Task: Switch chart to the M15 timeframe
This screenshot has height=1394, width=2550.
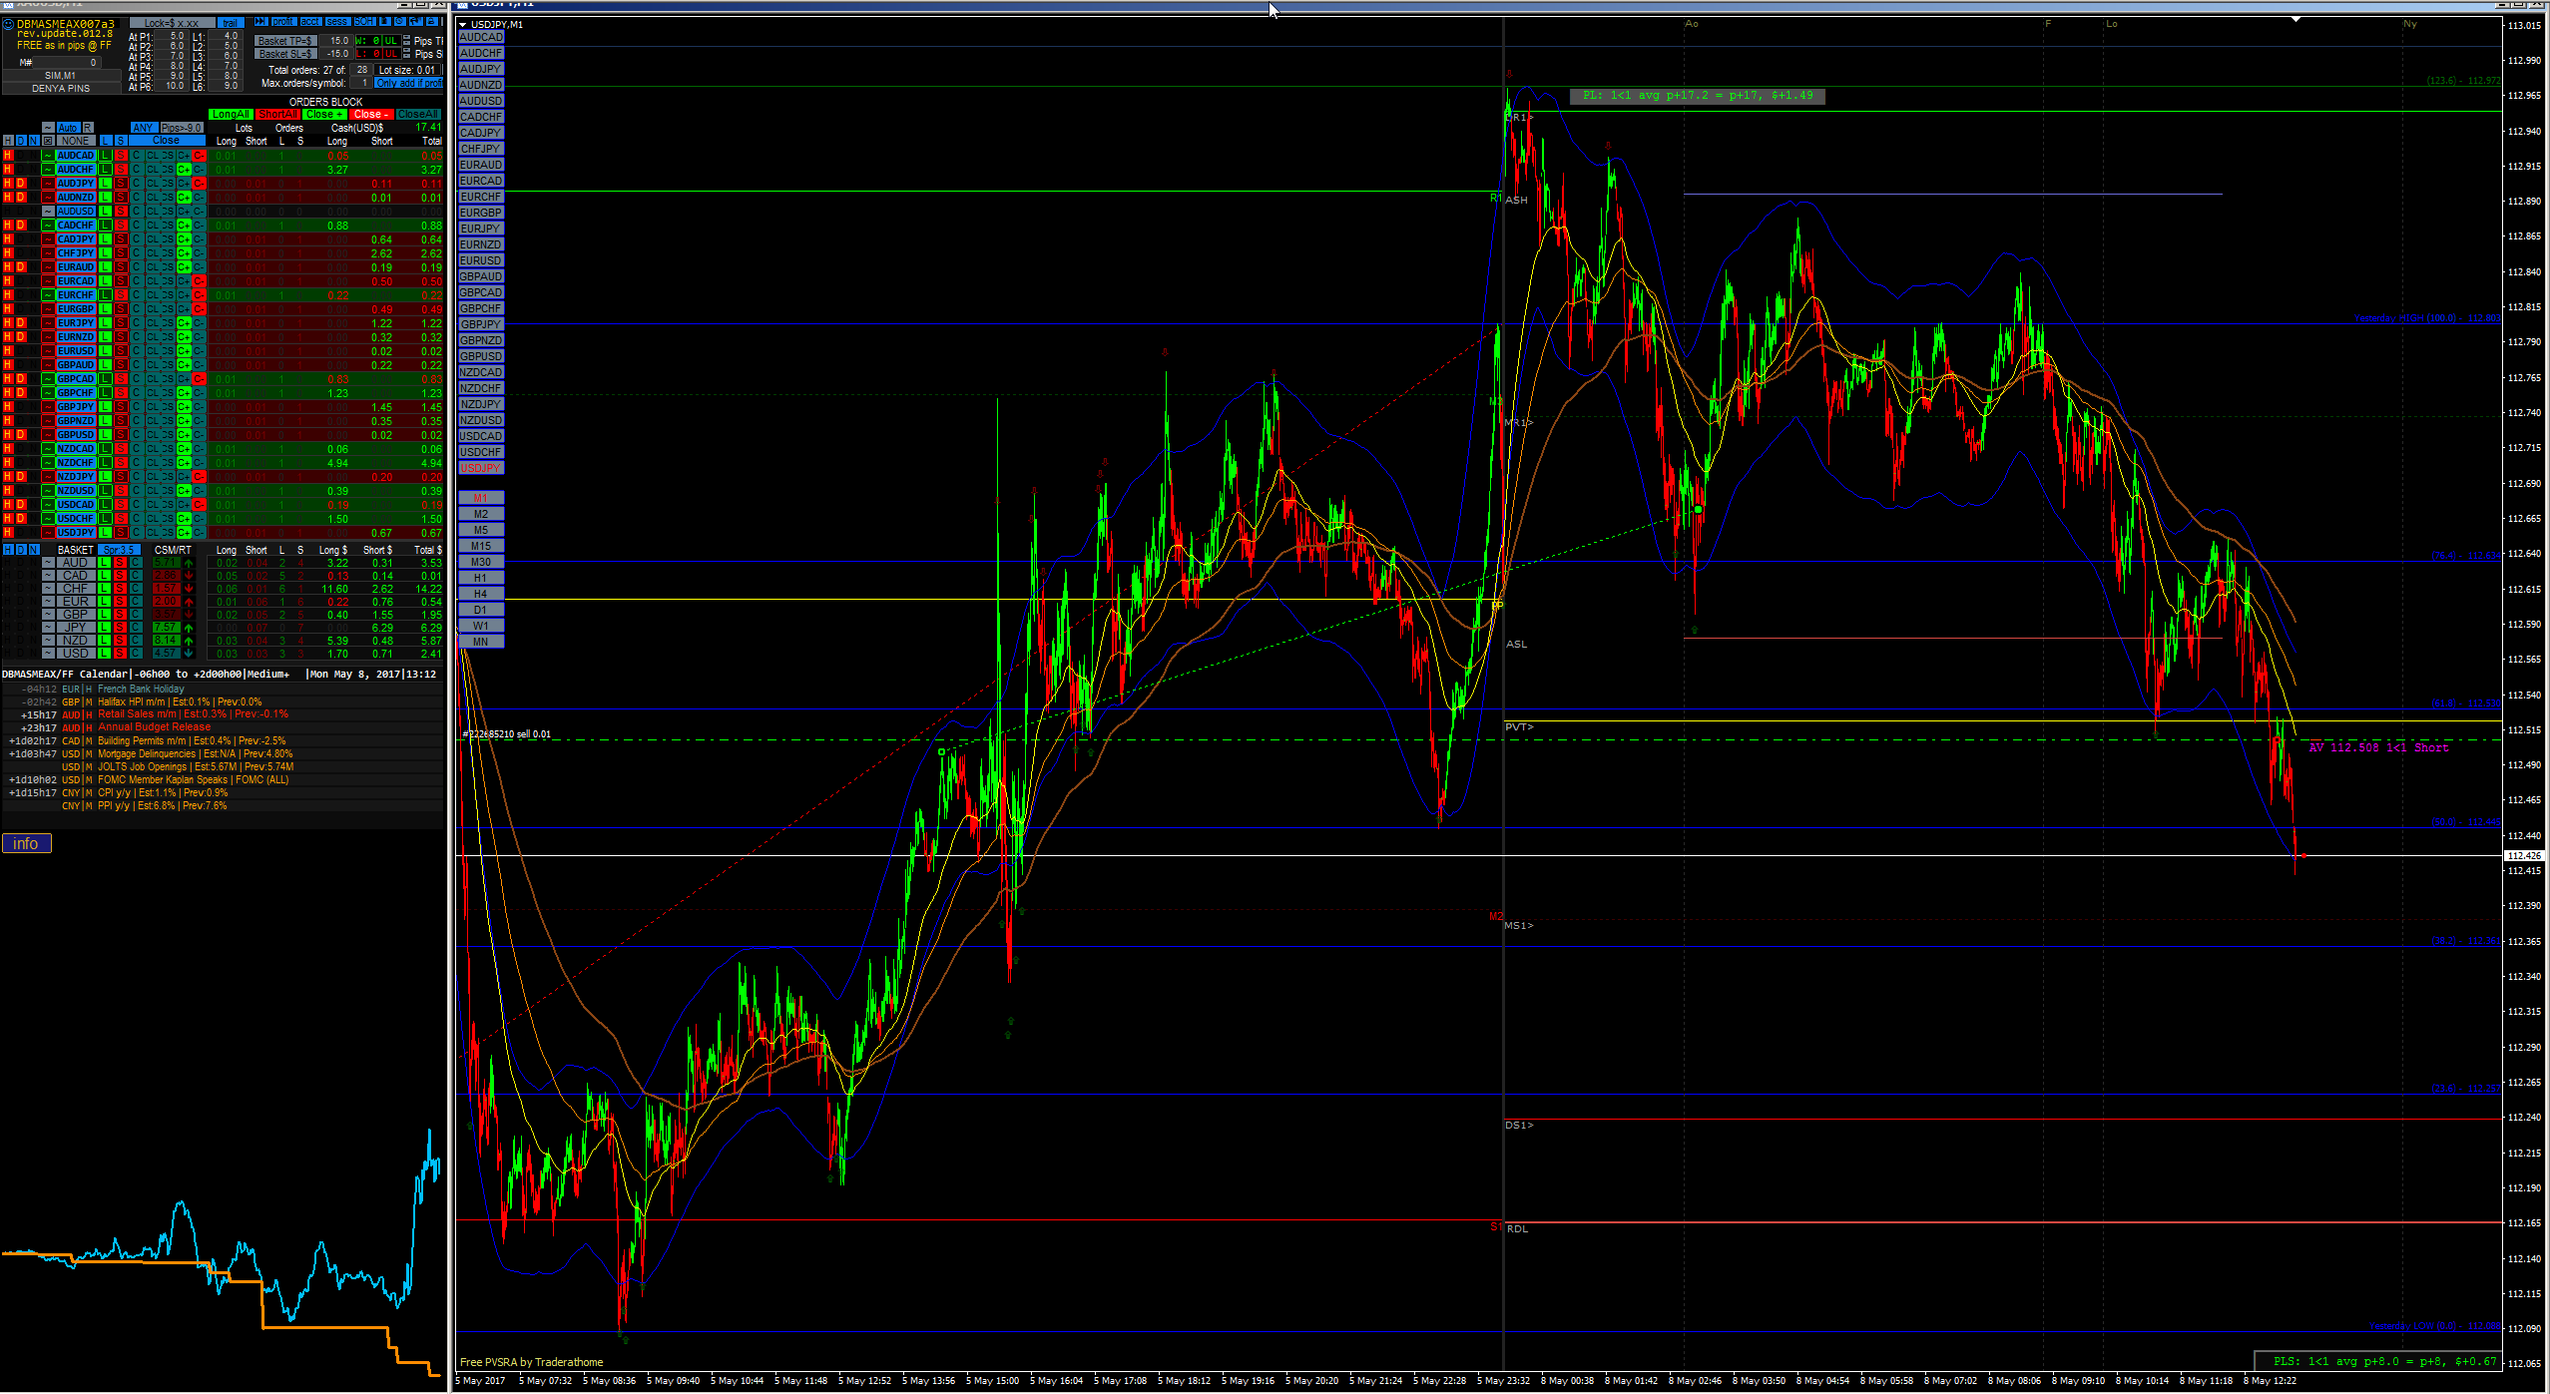Action: click(x=481, y=546)
